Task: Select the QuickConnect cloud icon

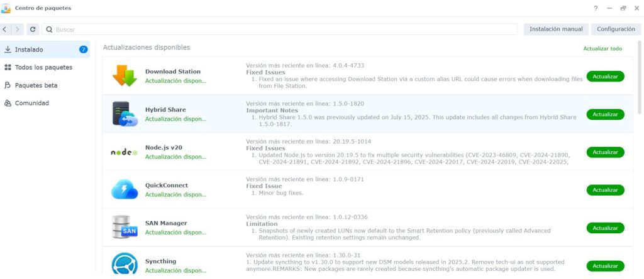Action: pos(125,189)
